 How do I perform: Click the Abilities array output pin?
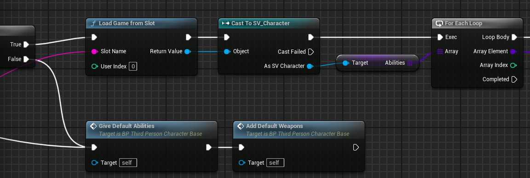pyautogui.click(x=409, y=63)
